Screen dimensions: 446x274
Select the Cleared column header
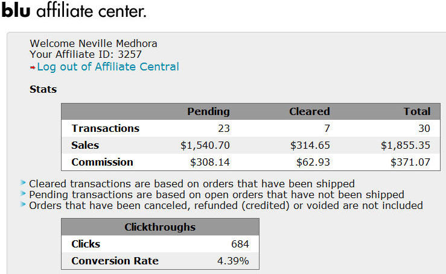[x=309, y=111]
